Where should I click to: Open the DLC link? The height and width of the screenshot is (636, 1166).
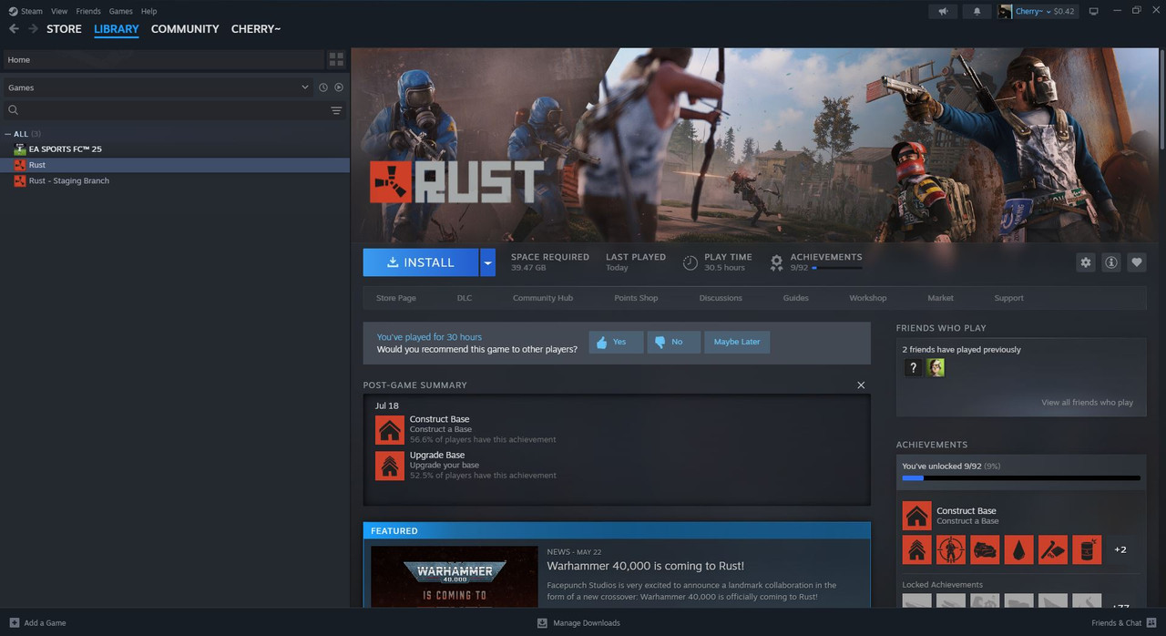(465, 298)
